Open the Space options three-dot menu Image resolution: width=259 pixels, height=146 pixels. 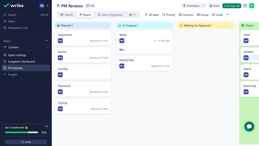pos(46,41)
